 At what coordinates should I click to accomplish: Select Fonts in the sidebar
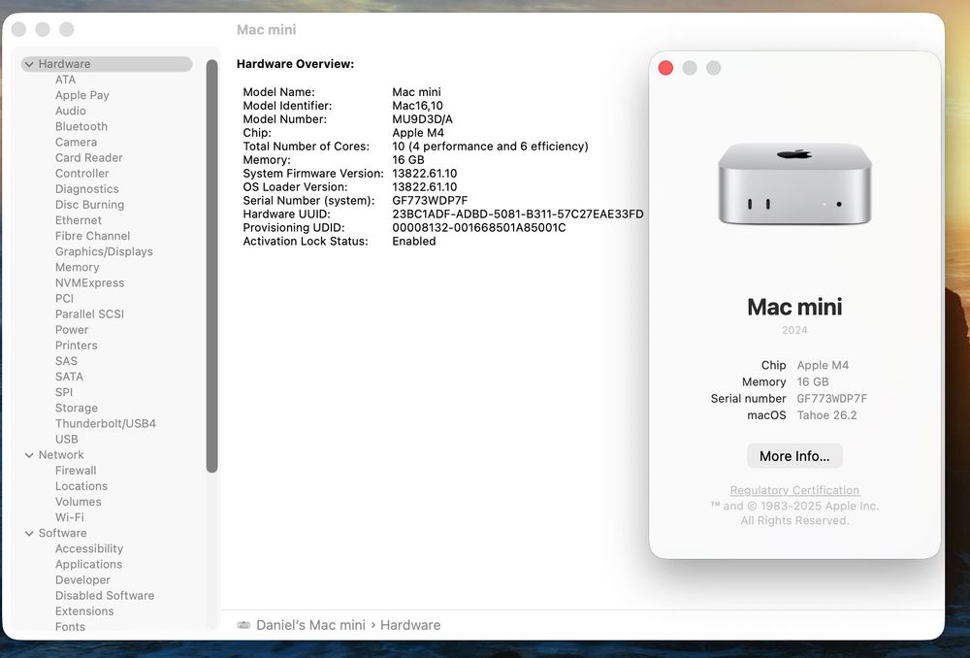coord(70,626)
